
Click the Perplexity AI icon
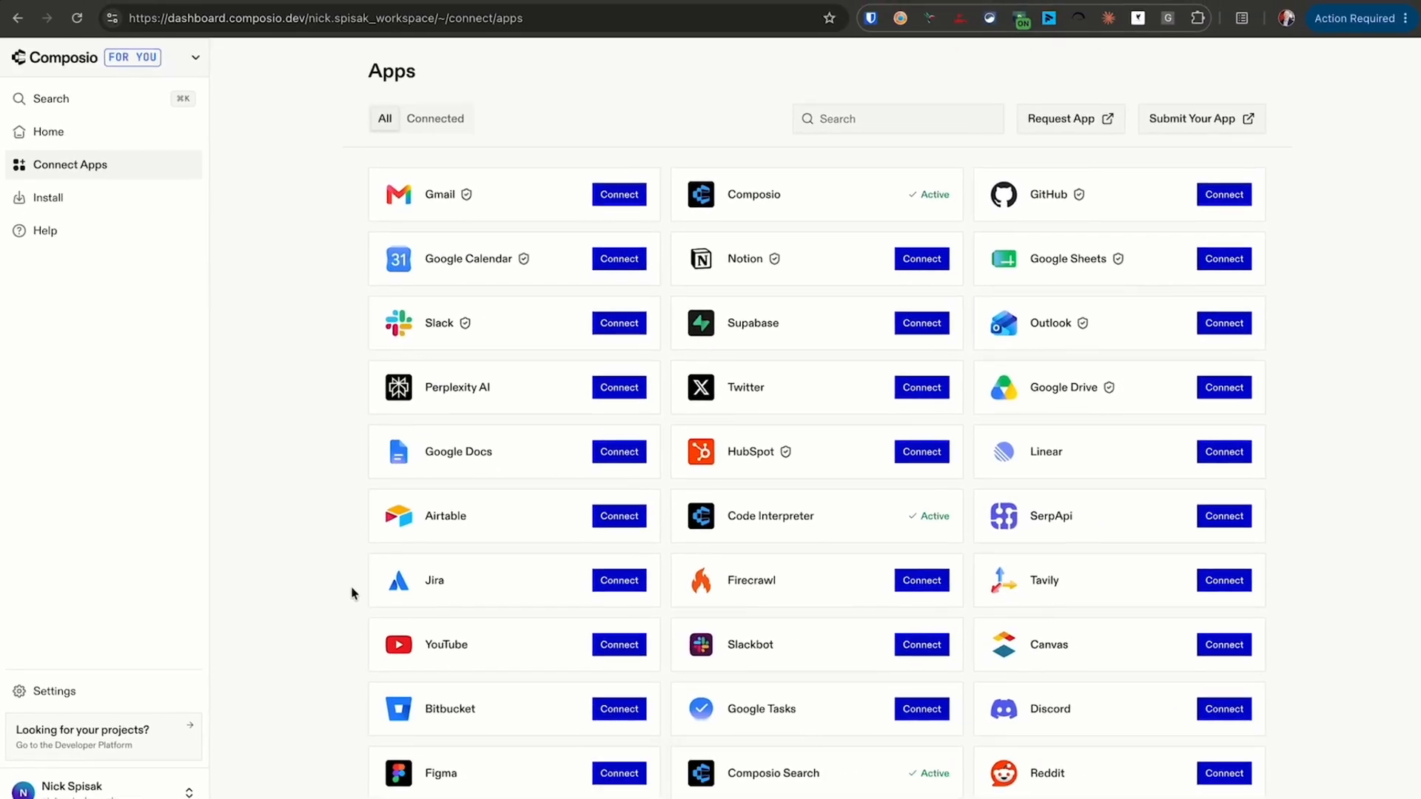[x=398, y=387]
